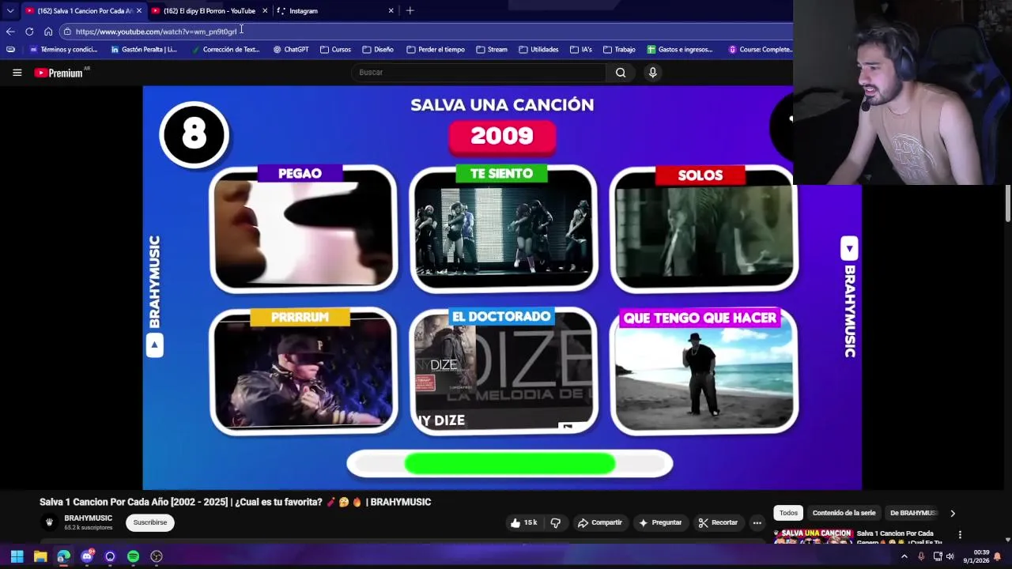Click the Suscribirse button
The height and width of the screenshot is (569, 1012).
coord(150,522)
